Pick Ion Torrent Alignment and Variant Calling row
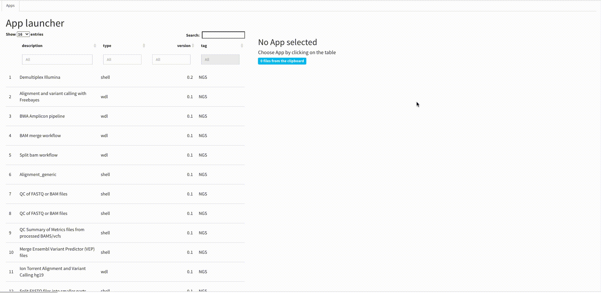 point(53,272)
